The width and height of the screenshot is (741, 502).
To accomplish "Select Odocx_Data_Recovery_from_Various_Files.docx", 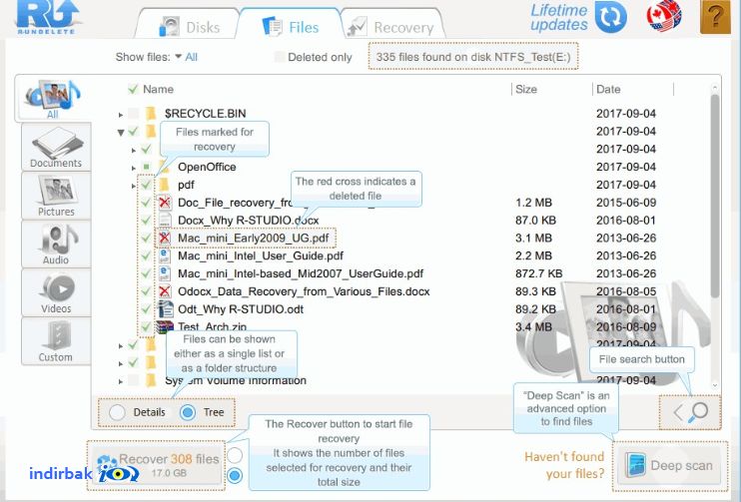I will [x=304, y=291].
